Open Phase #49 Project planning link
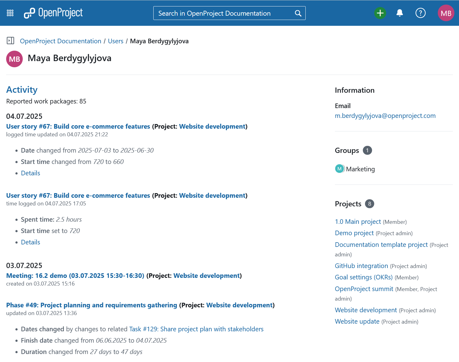The width and height of the screenshot is (459, 362). pos(92,305)
